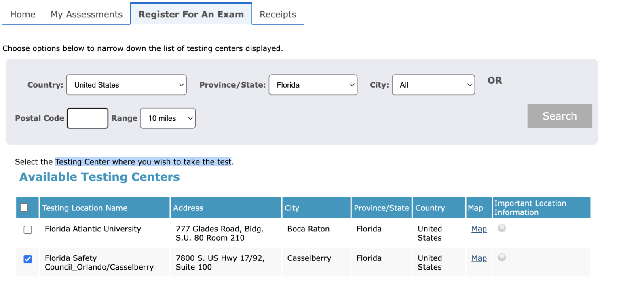Click the Postal Code input field
Image resolution: width=621 pixels, height=281 pixels.
[x=87, y=118]
